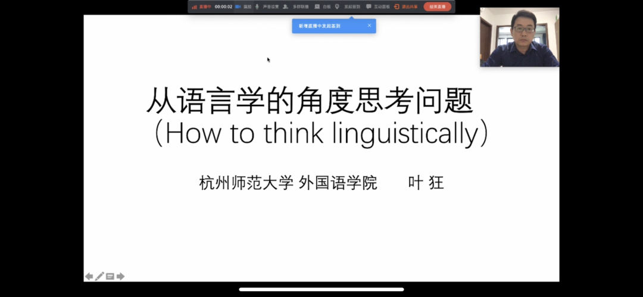Click the 00:00:02 live timer
This screenshot has width=643, height=297.
[x=223, y=7]
